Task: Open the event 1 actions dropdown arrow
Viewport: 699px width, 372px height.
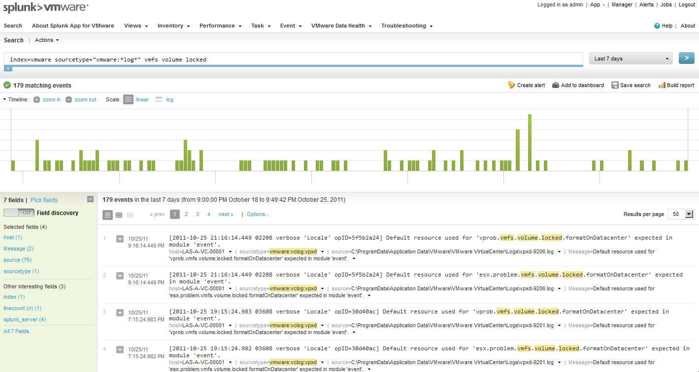Action: [120, 239]
